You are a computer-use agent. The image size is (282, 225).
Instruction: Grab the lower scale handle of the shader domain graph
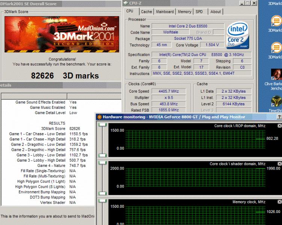tap(103, 193)
